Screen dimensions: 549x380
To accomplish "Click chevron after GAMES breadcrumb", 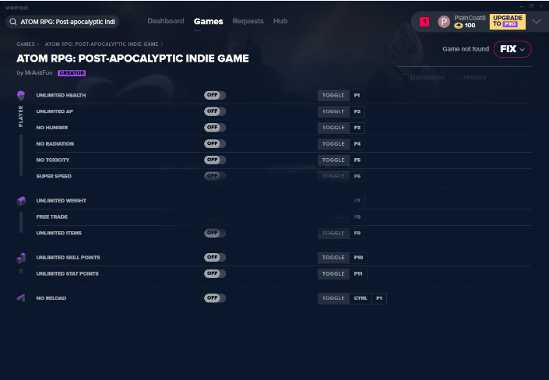I will click(x=38, y=44).
